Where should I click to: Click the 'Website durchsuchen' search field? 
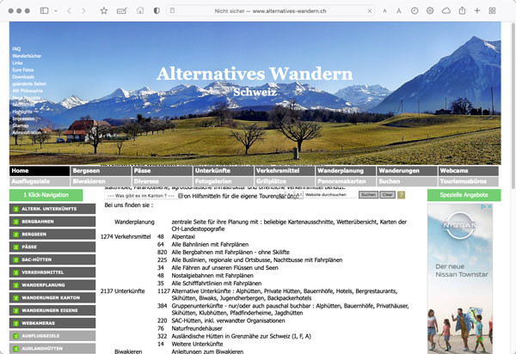point(329,196)
